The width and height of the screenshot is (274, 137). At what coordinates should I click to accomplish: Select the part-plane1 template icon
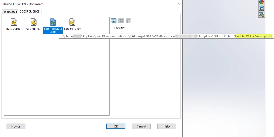pos(14,22)
